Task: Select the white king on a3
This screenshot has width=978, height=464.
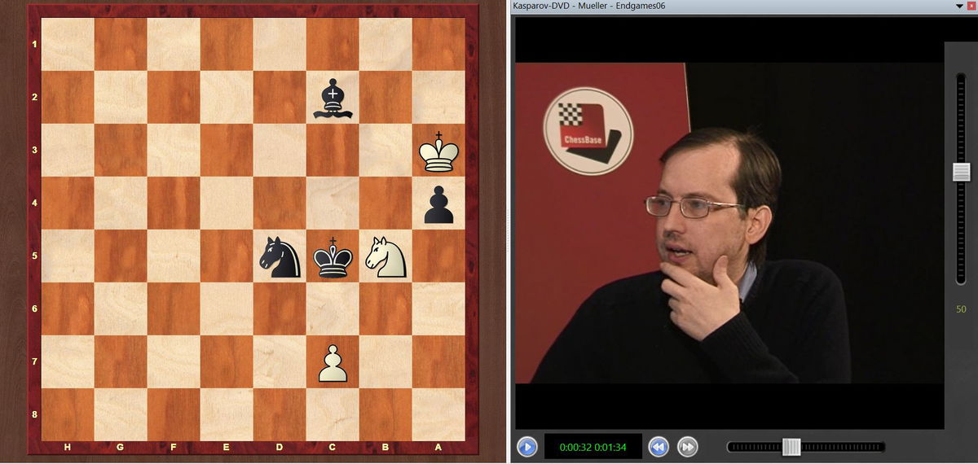Action: pos(439,151)
